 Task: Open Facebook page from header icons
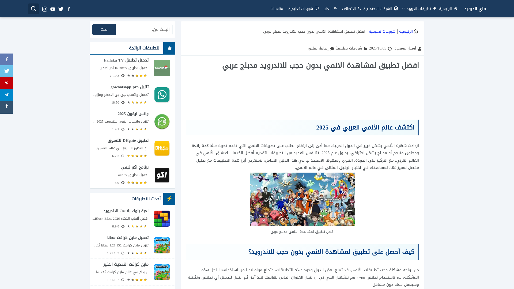tap(69, 9)
